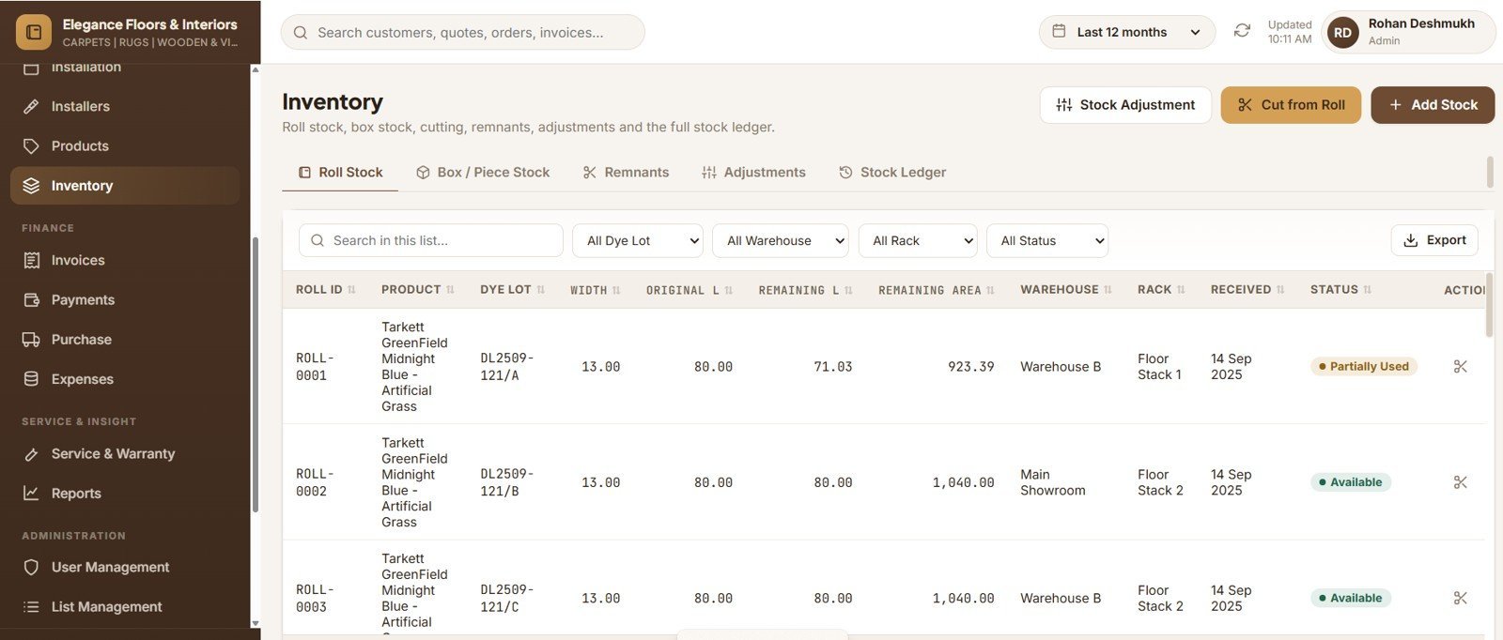Switch to the Remnants tab
Screen dimensions: 1503x640
coord(626,173)
